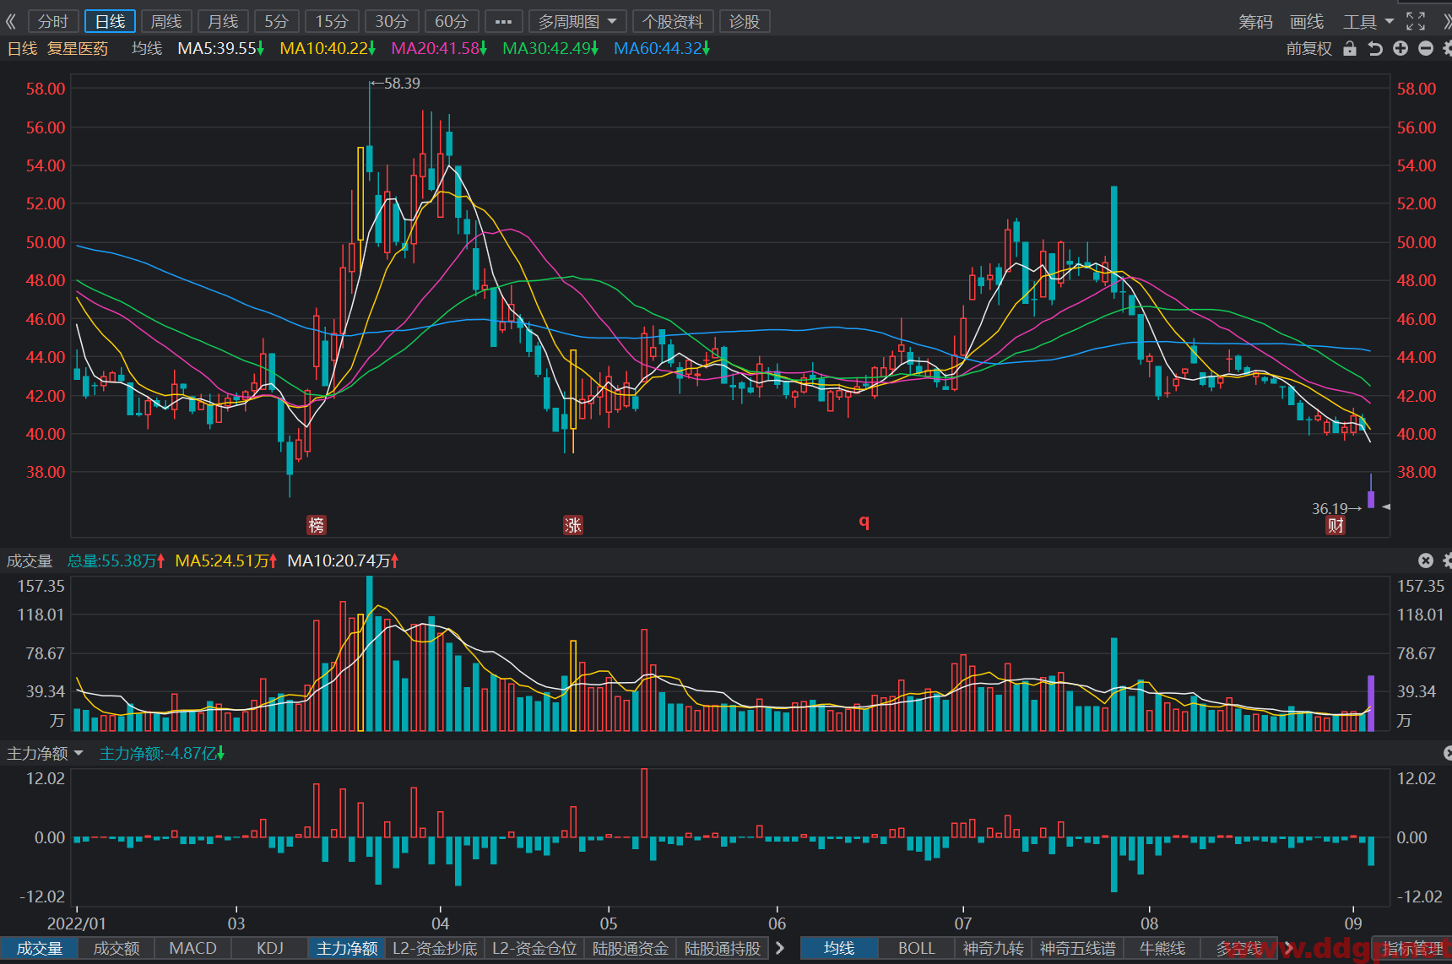1452x964 pixels.
Task: Click the 榜 marker on the chart
Action: (x=317, y=525)
